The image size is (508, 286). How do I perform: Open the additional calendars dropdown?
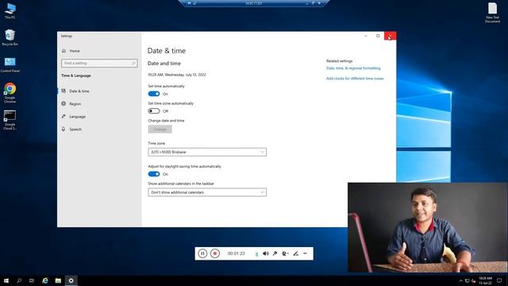[x=207, y=192]
